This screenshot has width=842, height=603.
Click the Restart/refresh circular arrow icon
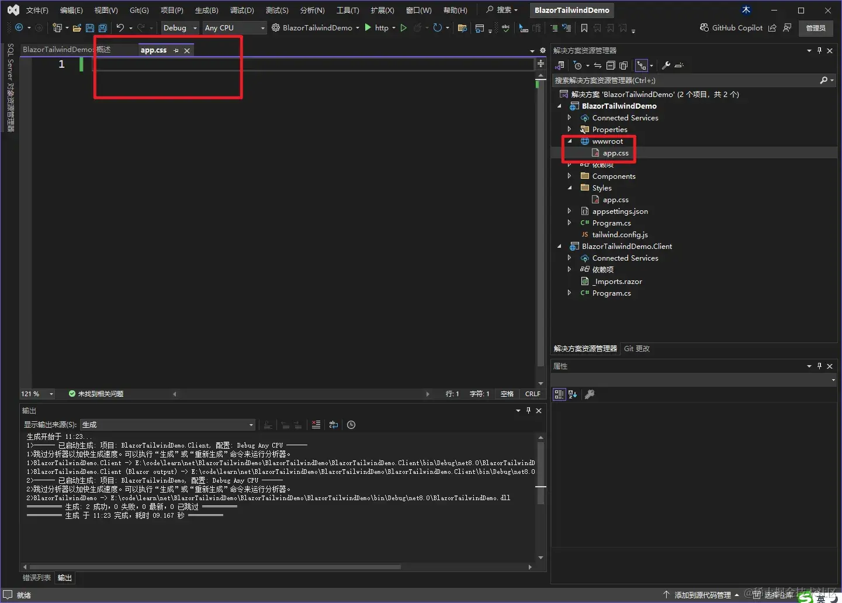click(437, 27)
